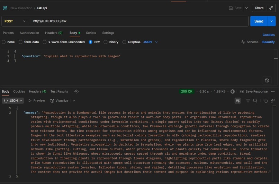Screen dimensions: 279x184
Task: Click the Save disk icon
Action: pos(231,8)
